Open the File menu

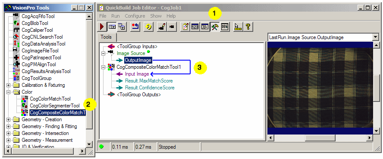(103, 16)
